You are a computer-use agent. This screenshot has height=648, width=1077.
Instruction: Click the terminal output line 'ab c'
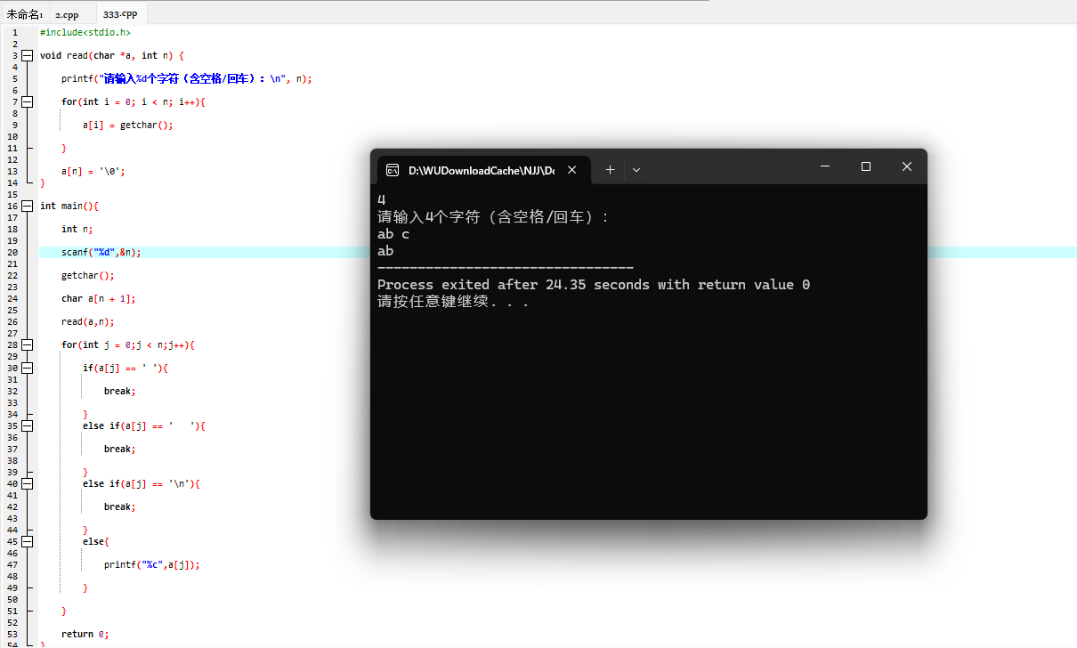(393, 234)
